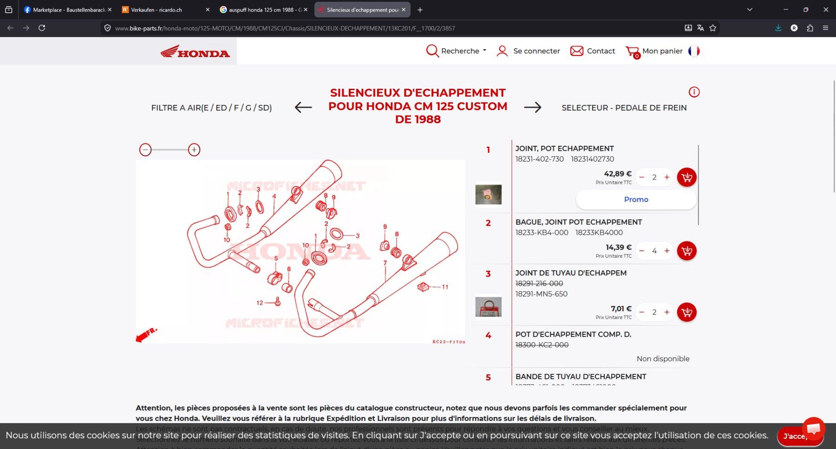Image resolution: width=836 pixels, height=449 pixels.
Task: Open browser tab list dropdown arrow
Action: click(750, 9)
